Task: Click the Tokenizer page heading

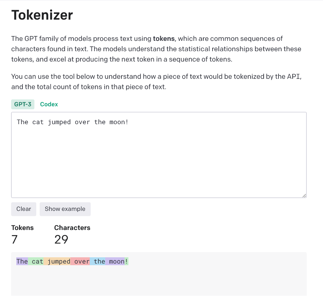Action: tap(42, 15)
